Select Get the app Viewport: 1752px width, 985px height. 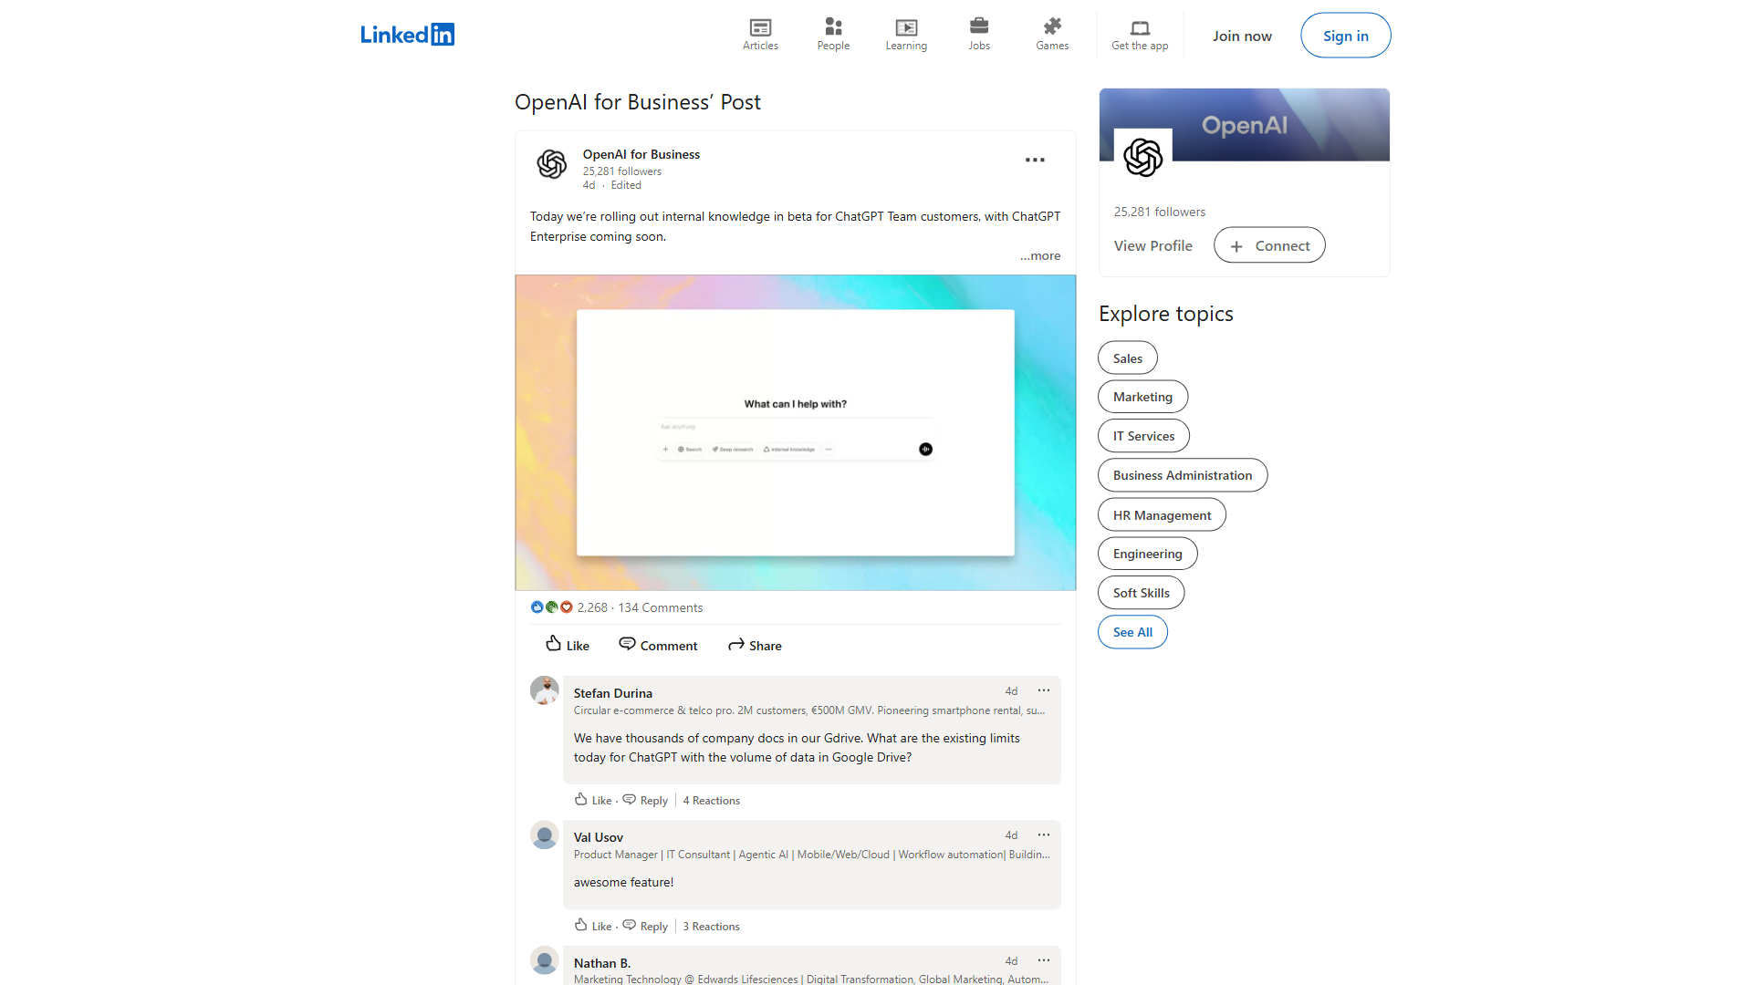click(1140, 35)
